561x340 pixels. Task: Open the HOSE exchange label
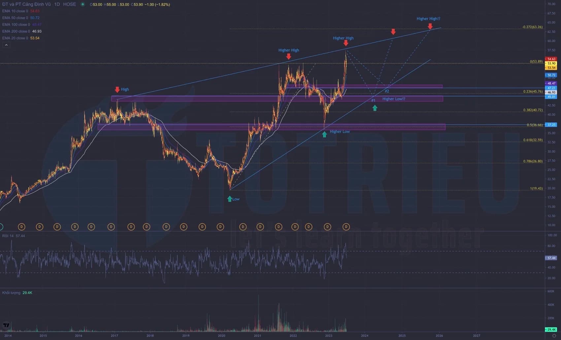click(x=69, y=4)
